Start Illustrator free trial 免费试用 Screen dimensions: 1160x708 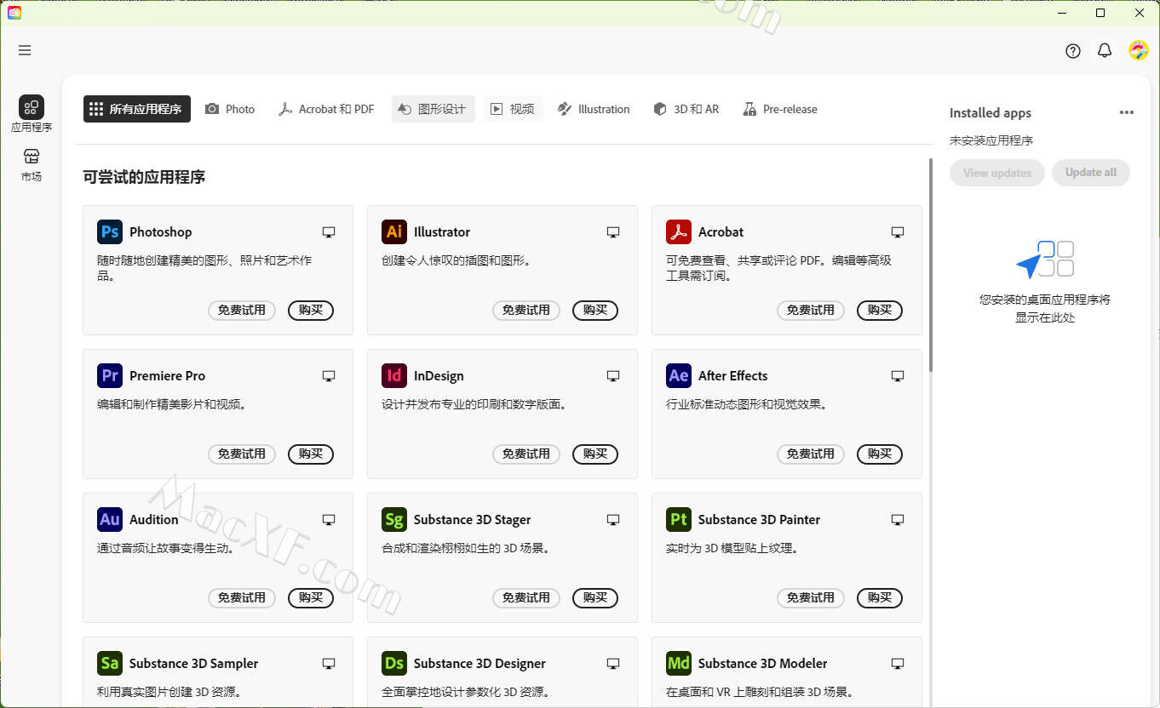[526, 311]
